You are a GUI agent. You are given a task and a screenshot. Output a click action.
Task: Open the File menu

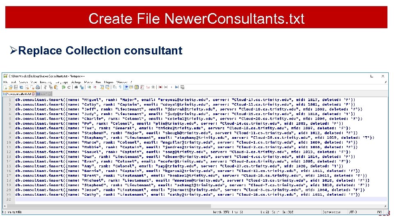[5, 82]
